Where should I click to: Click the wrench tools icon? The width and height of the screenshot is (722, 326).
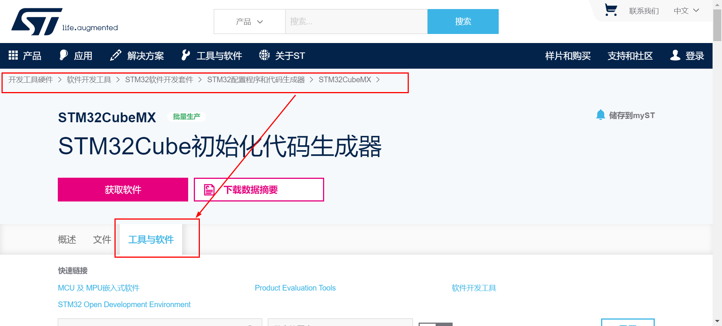point(186,55)
